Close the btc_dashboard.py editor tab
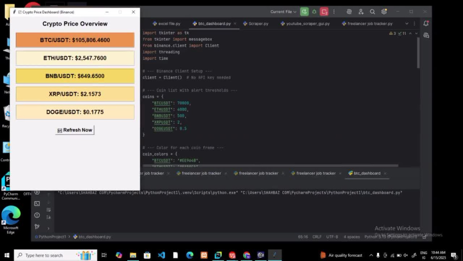463x261 pixels. tap(235, 24)
